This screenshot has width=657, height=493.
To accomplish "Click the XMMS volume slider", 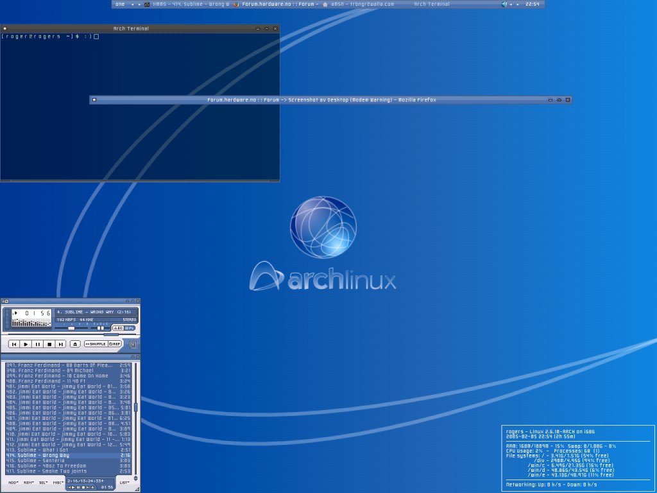I will click(71, 328).
